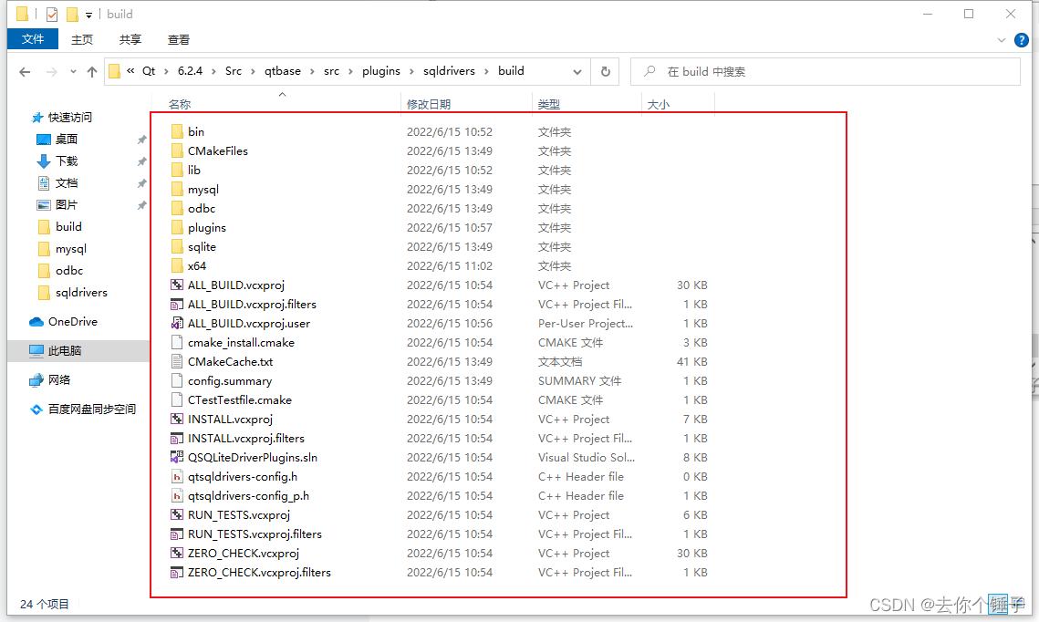Expand path chevron after sqldrivers
Viewport: 1039px width, 622px height.
point(486,71)
